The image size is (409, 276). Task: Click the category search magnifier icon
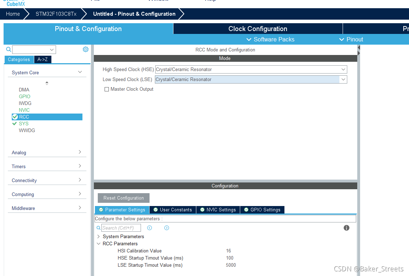[9, 49]
